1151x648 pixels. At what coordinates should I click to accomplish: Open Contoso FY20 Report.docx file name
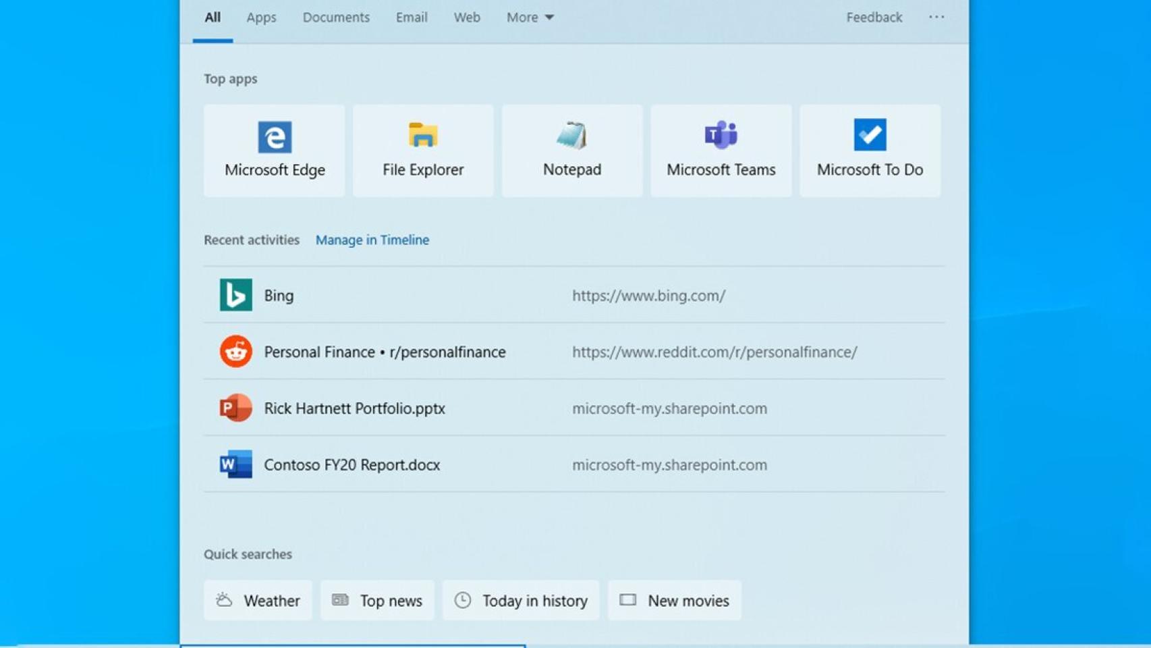pyautogui.click(x=352, y=465)
